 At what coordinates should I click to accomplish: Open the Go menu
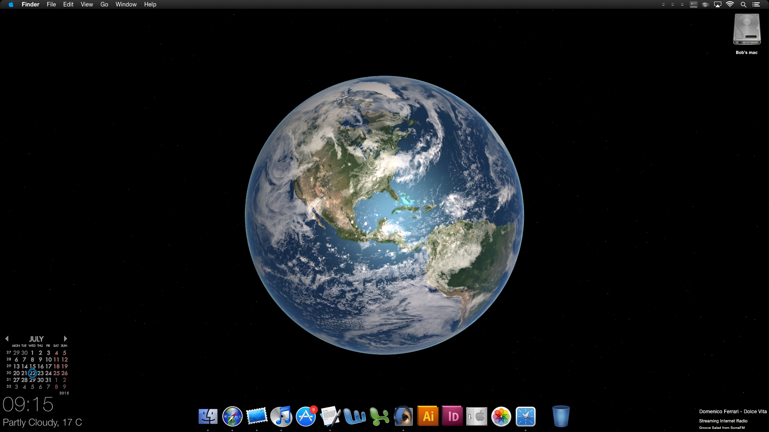coord(104,4)
